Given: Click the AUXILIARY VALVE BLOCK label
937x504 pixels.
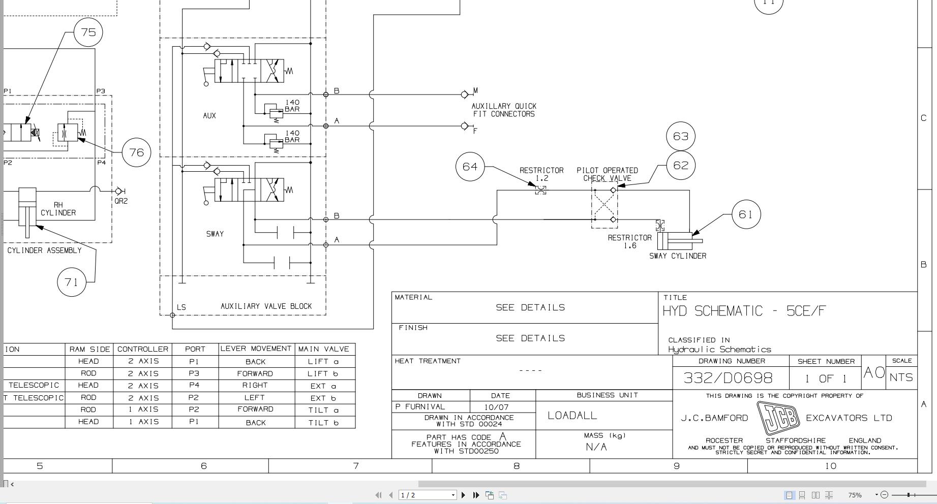Looking at the screenshot, I should point(266,306).
